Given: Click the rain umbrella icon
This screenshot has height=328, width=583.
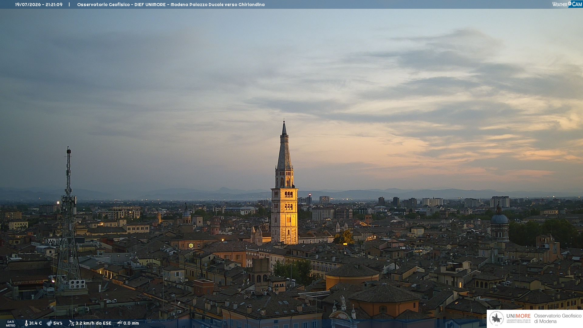Looking at the screenshot, I should point(120,323).
